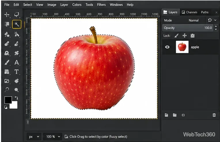Select the tape Measure tool
This screenshot has height=142, width=220.
click(7, 53)
